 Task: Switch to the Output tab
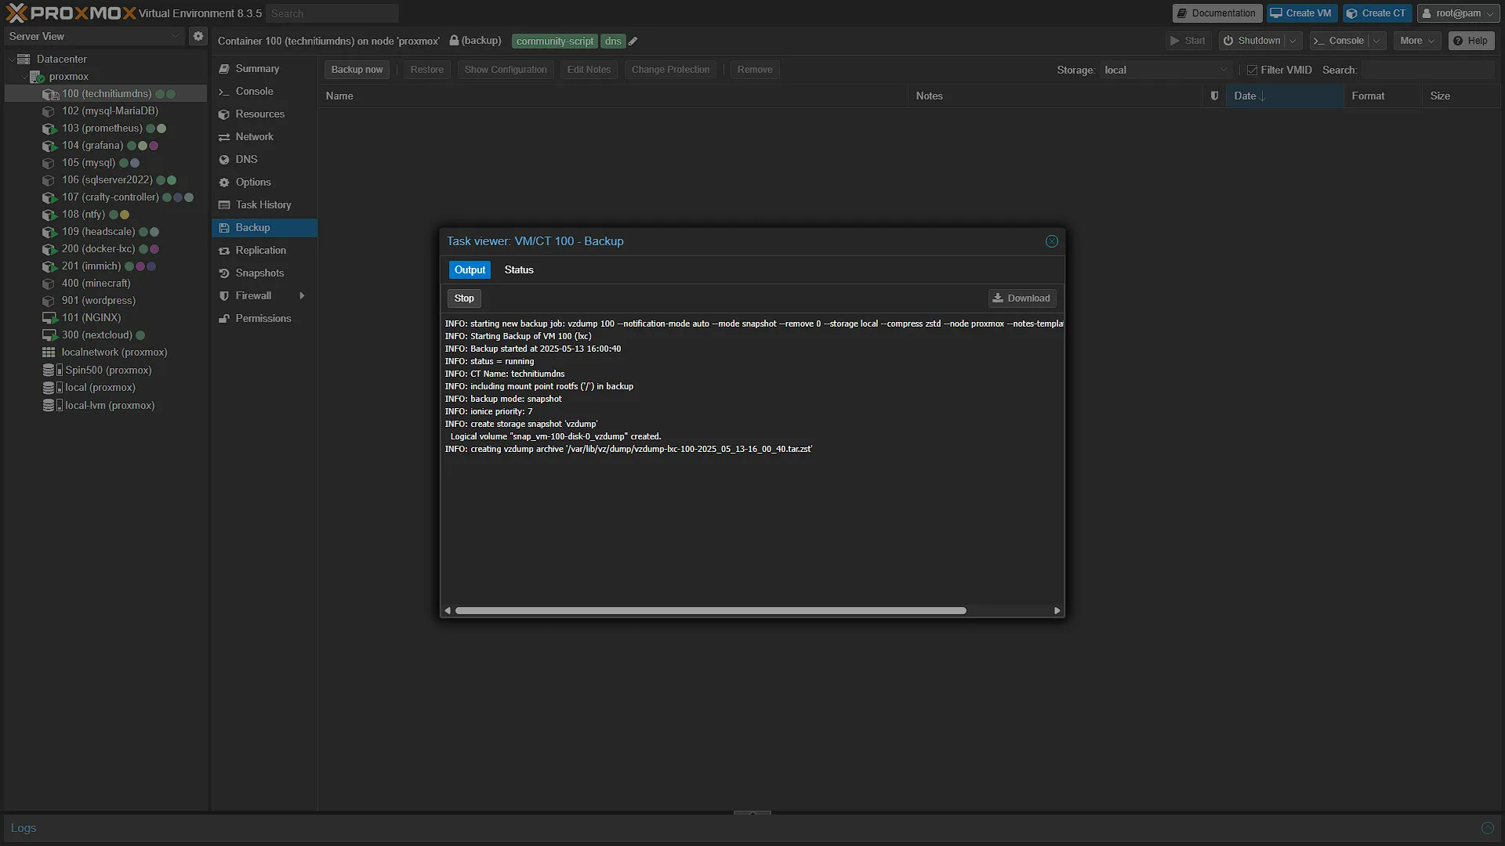pyautogui.click(x=470, y=270)
